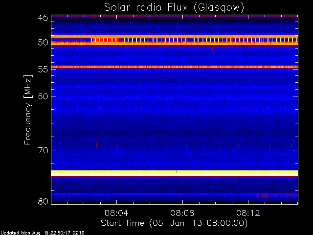
Task: Click the 'Solar radio Flux (Glasgow)' title
Action: point(174,8)
